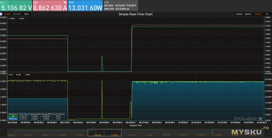Click the round icon left of DP/DM
272x138 pixels.
2,14
